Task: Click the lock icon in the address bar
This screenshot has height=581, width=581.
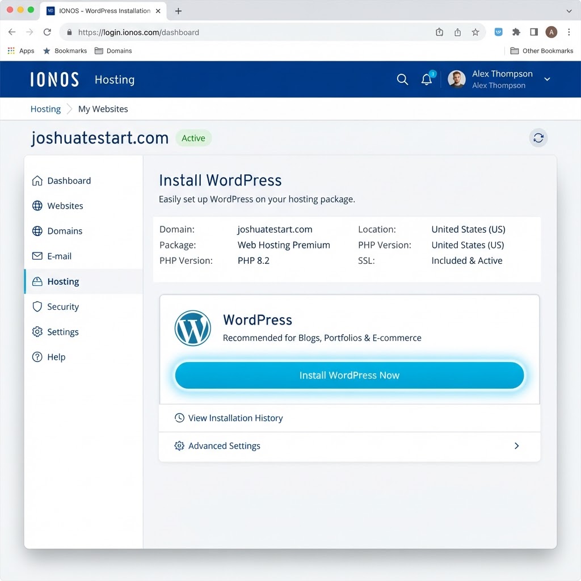Action: coord(69,32)
